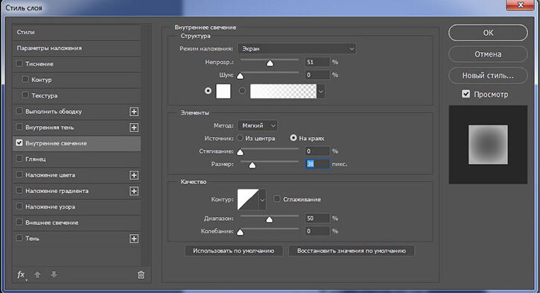Click the move effect down arrow
This screenshot has width=540, height=293.
[54, 274]
